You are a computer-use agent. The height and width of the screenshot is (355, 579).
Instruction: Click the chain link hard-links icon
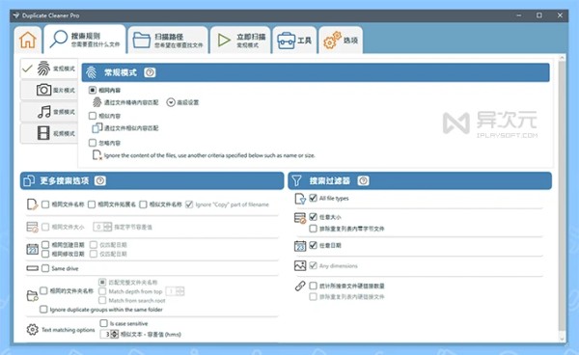pos(300,286)
